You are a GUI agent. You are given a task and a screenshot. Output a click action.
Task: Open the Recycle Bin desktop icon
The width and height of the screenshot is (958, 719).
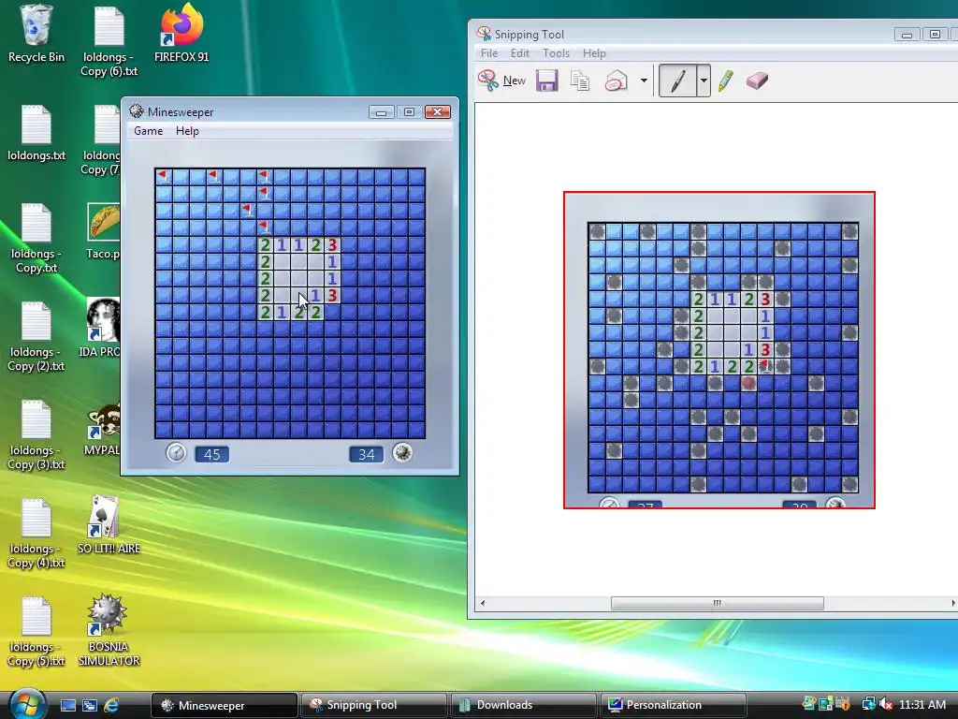[36, 34]
